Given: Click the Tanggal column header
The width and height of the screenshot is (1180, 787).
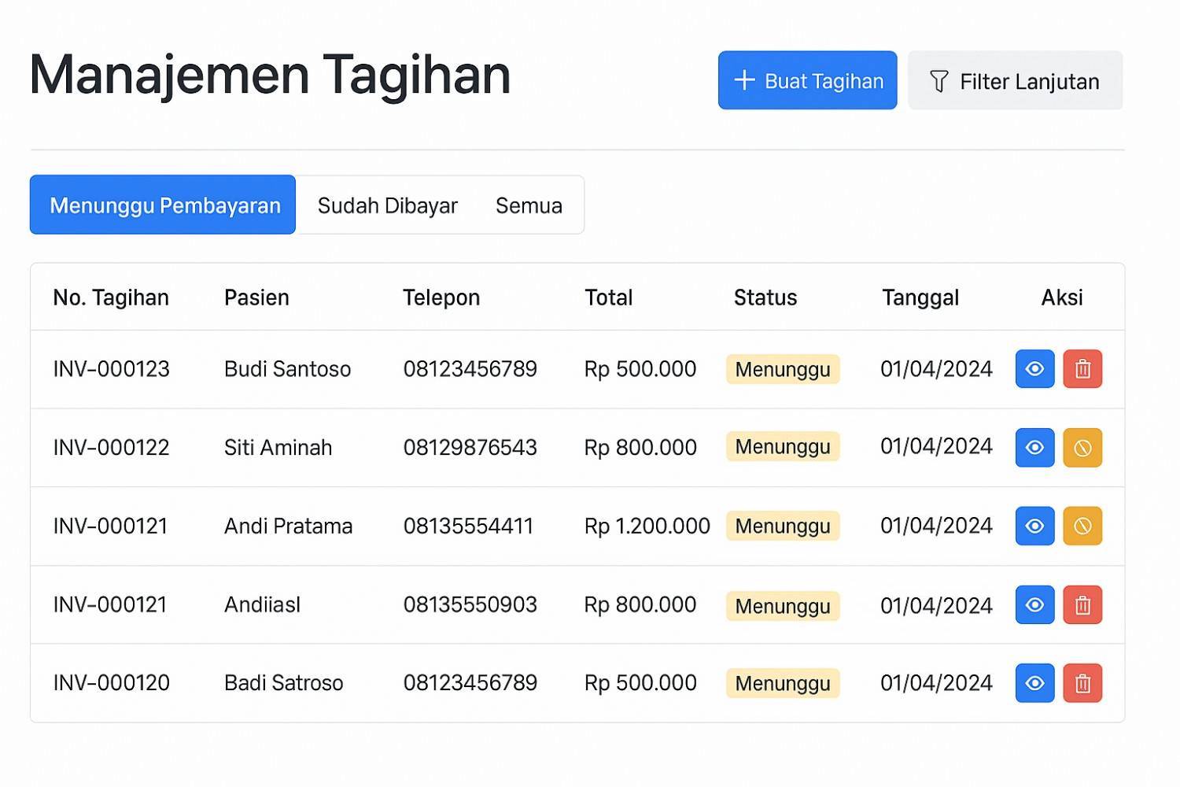Looking at the screenshot, I should coord(920,297).
